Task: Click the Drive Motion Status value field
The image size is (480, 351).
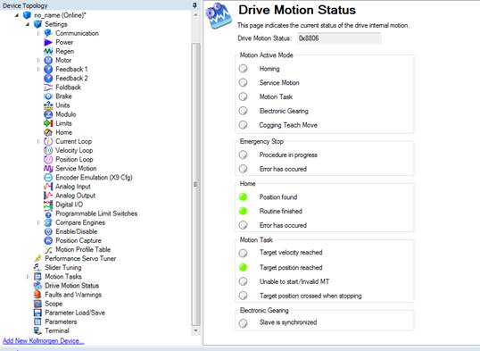Action: (x=339, y=38)
